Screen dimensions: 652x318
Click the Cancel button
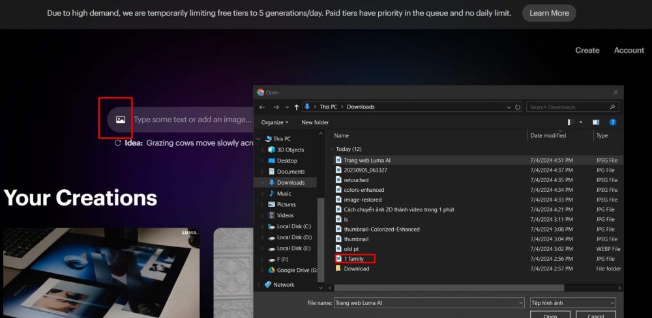[596, 315]
